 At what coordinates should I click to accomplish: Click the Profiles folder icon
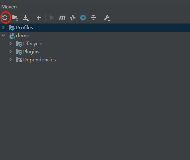[12, 28]
